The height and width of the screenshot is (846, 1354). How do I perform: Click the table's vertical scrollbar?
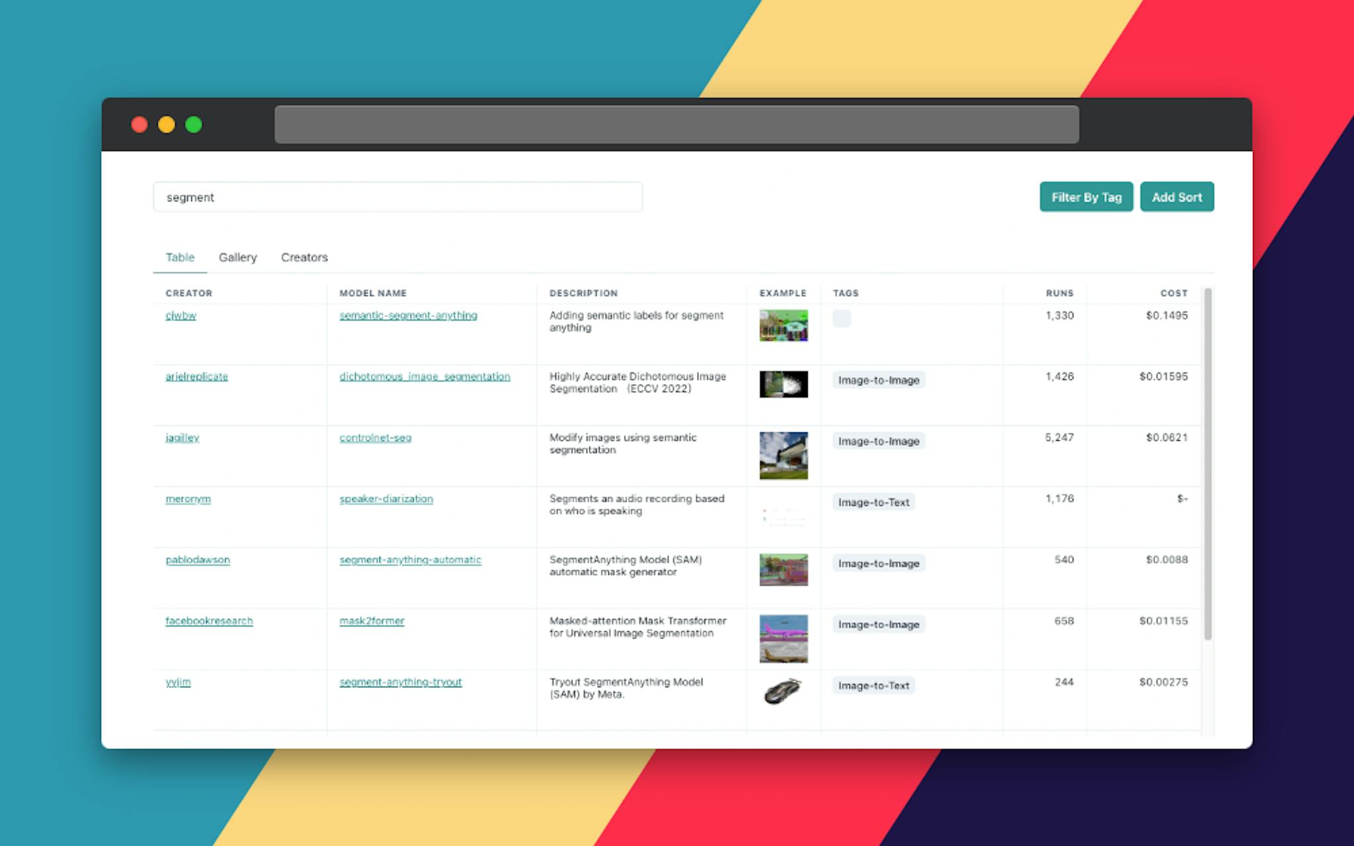[x=1208, y=464]
